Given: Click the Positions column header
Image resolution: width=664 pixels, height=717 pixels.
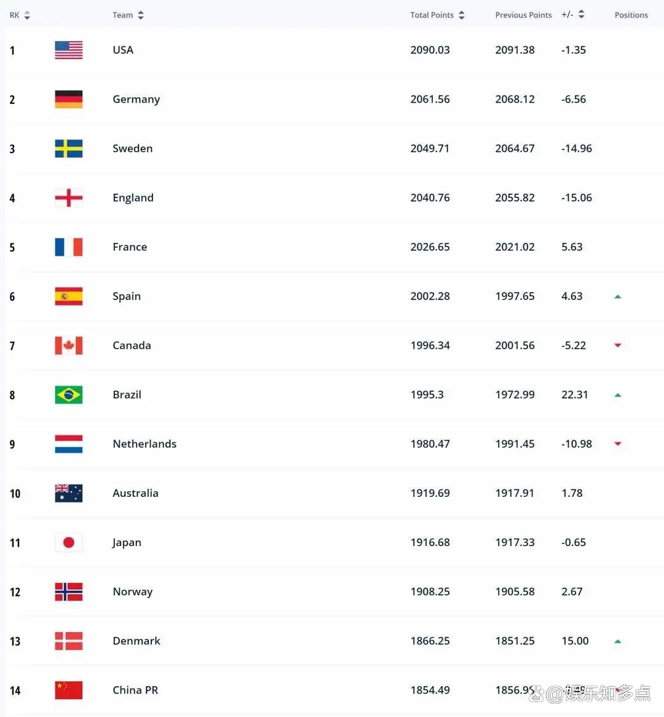Looking at the screenshot, I should tap(631, 15).
